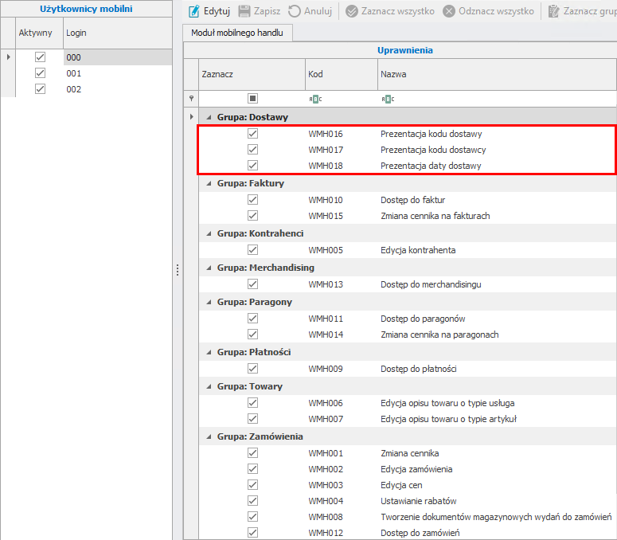Toggle the Aktywny checkbox for login 001
The height and width of the screenshot is (540, 617).
click(x=41, y=73)
